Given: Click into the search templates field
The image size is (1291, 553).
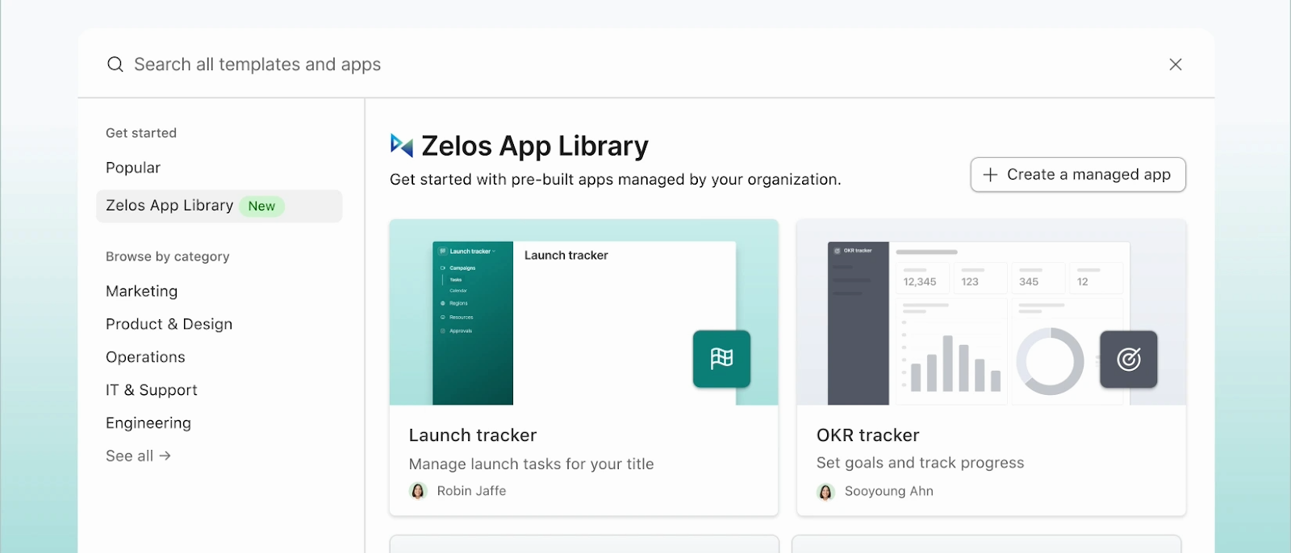Looking at the screenshot, I should coord(565,64).
